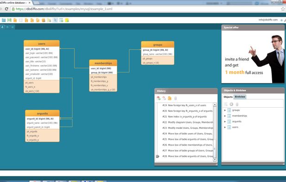Click the round grey icon in Objects toolbar
The width and height of the screenshot is (286, 182).
click(231, 104)
